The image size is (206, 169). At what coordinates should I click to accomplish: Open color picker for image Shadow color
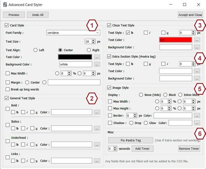click(197, 123)
